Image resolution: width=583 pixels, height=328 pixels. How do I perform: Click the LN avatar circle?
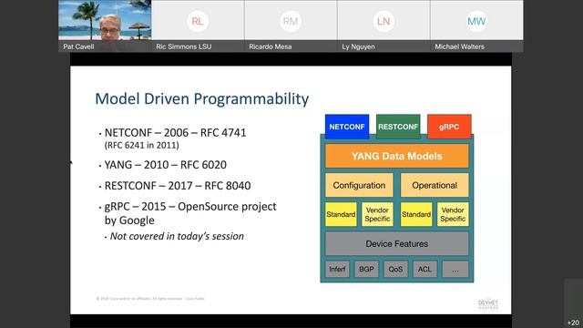click(384, 21)
